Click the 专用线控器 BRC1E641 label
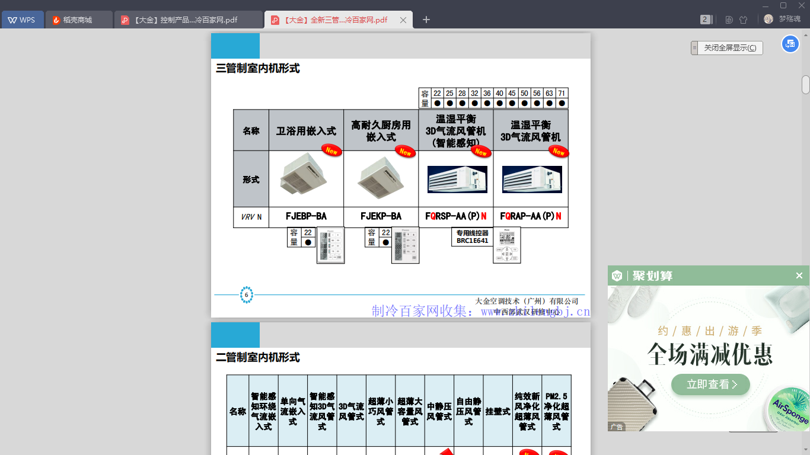The width and height of the screenshot is (810, 455). click(472, 237)
